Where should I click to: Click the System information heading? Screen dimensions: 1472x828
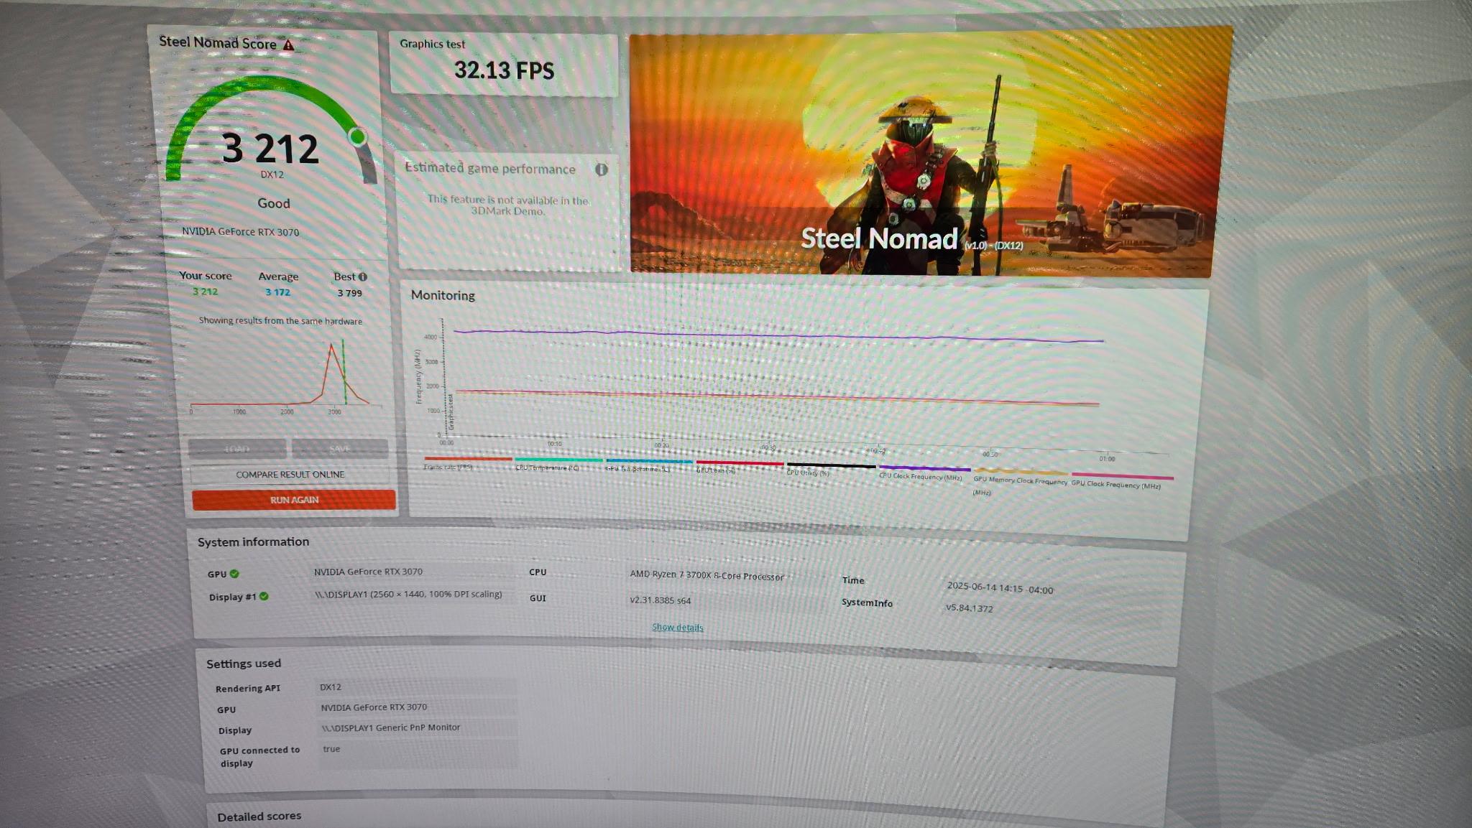(253, 542)
